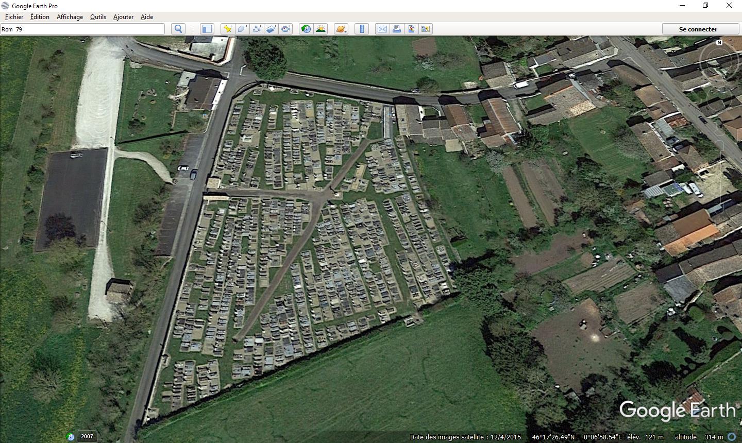Open the Outils menu
The width and height of the screenshot is (742, 443).
pyautogui.click(x=98, y=16)
